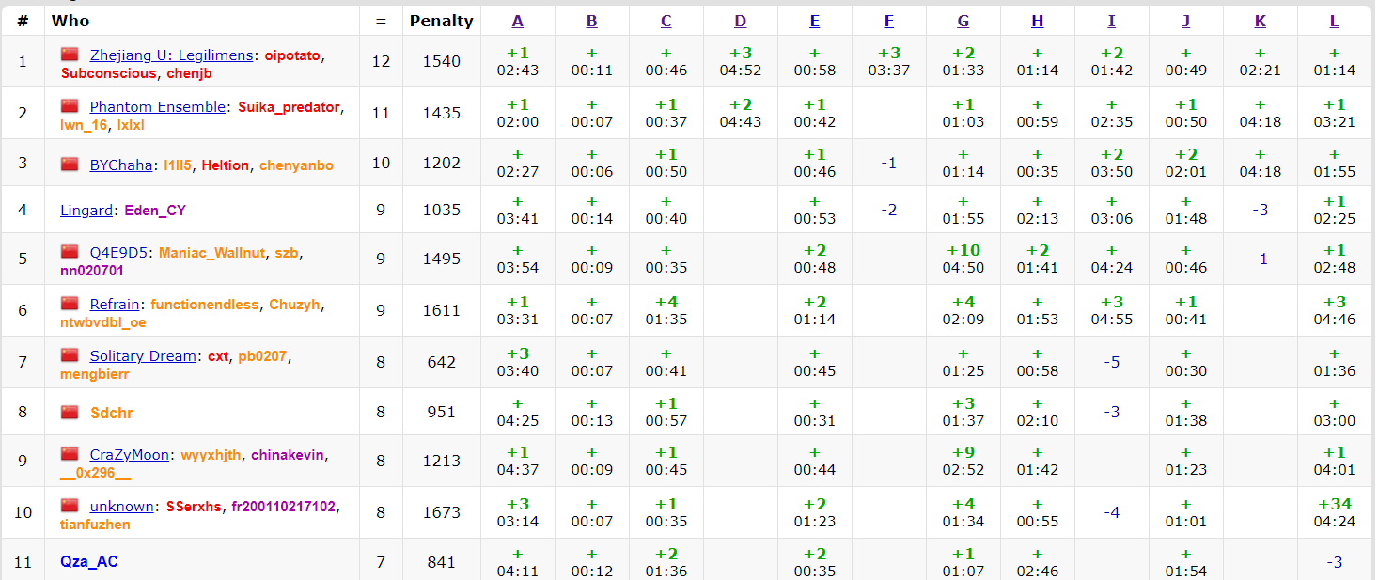This screenshot has height=580, width=1378.
Task: Open problem L from the column header
Action: (x=1334, y=21)
